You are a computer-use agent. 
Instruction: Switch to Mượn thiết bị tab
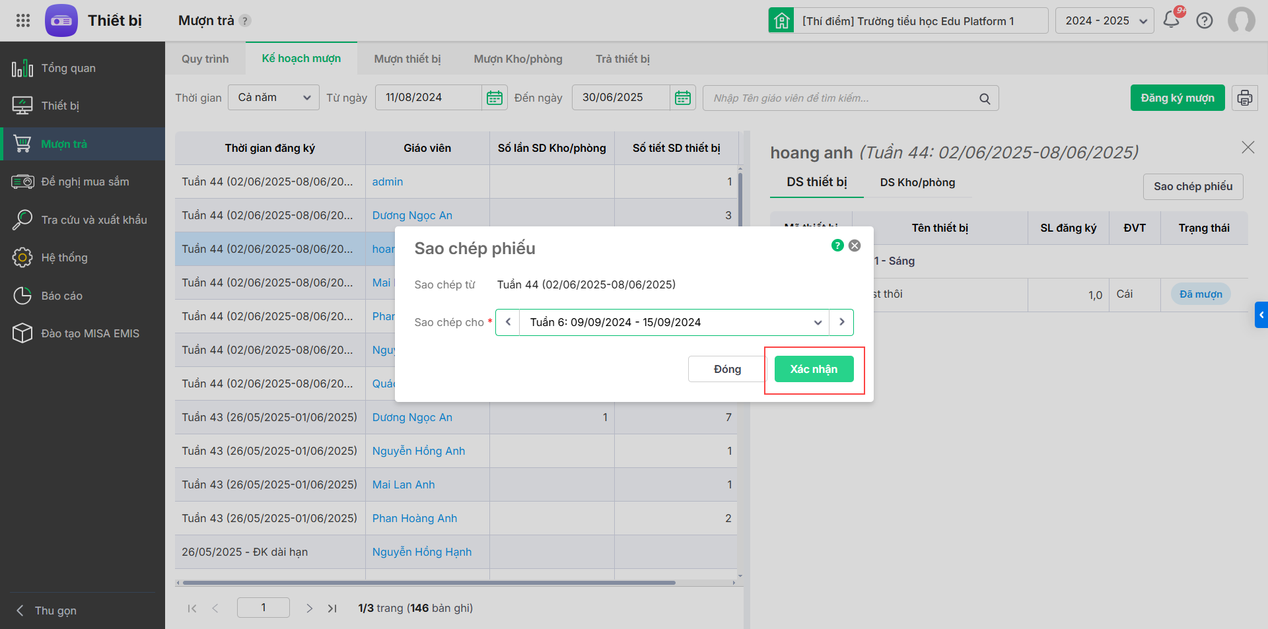point(407,59)
